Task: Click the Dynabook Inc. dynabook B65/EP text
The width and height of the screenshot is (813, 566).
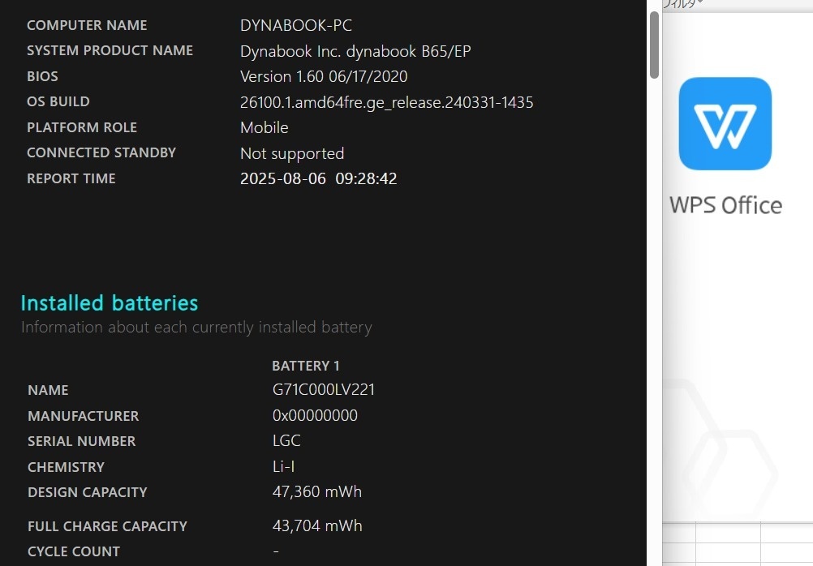Action: 355,51
